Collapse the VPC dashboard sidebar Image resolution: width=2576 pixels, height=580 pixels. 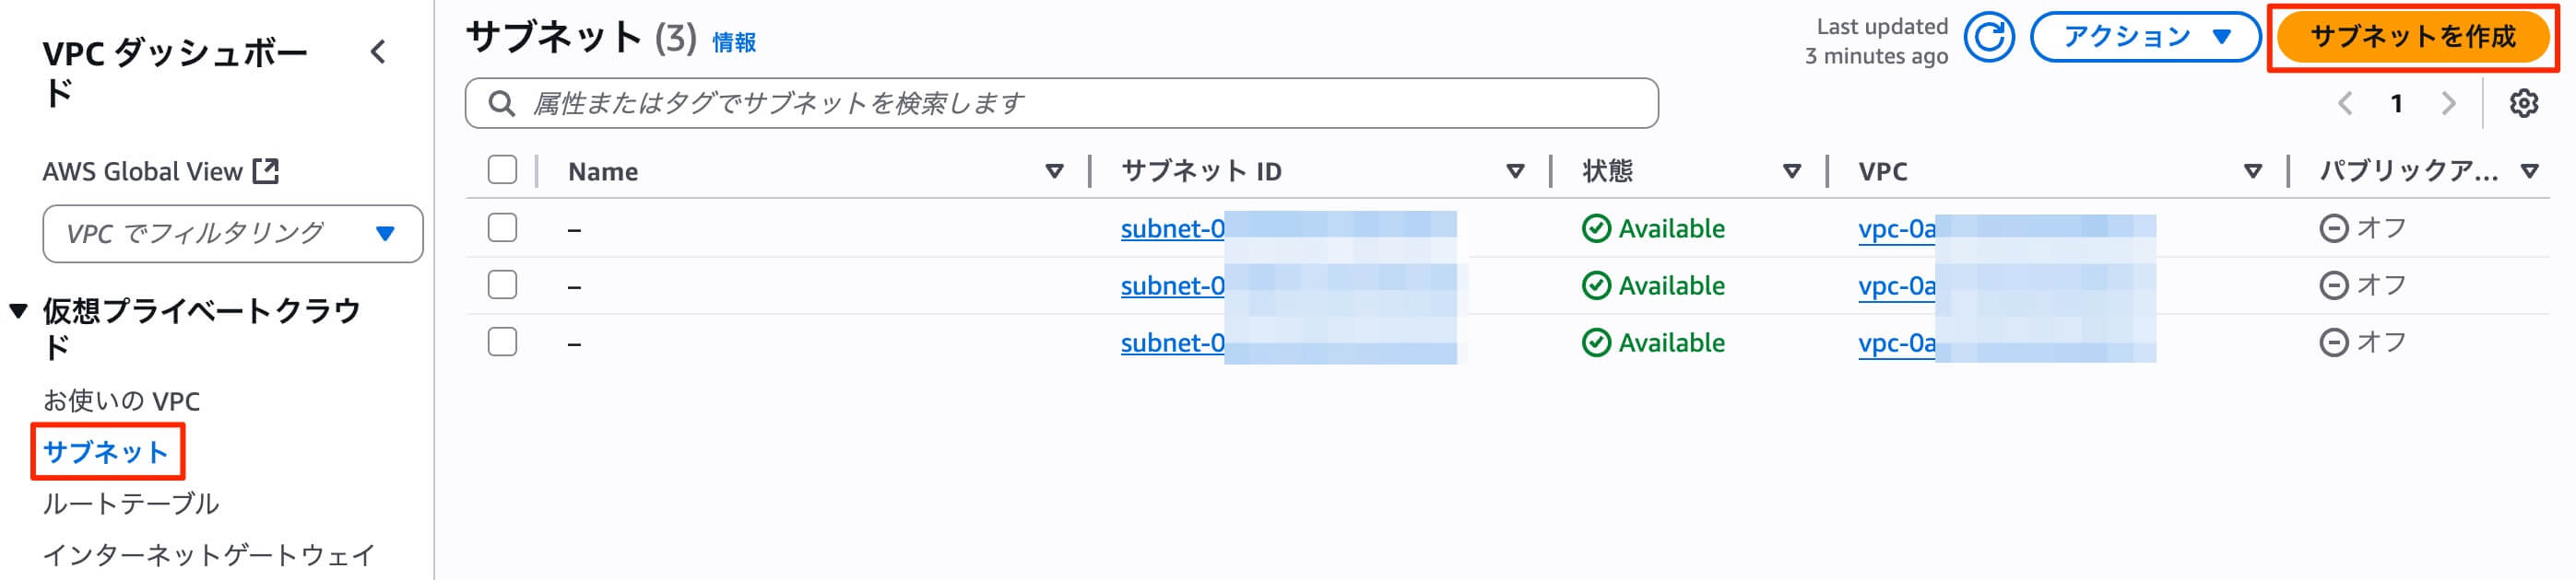[380, 52]
